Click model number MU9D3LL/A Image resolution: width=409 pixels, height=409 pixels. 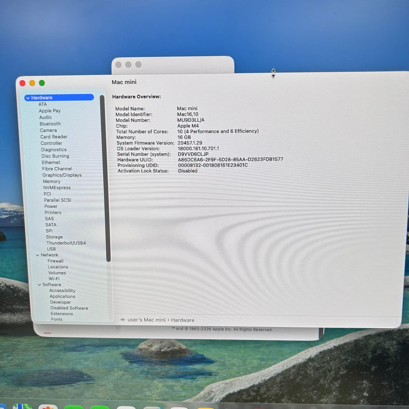(x=191, y=120)
